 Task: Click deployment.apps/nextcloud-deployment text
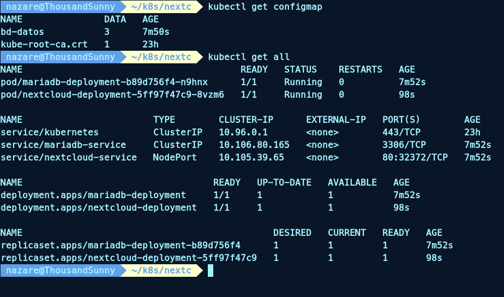[99, 207]
